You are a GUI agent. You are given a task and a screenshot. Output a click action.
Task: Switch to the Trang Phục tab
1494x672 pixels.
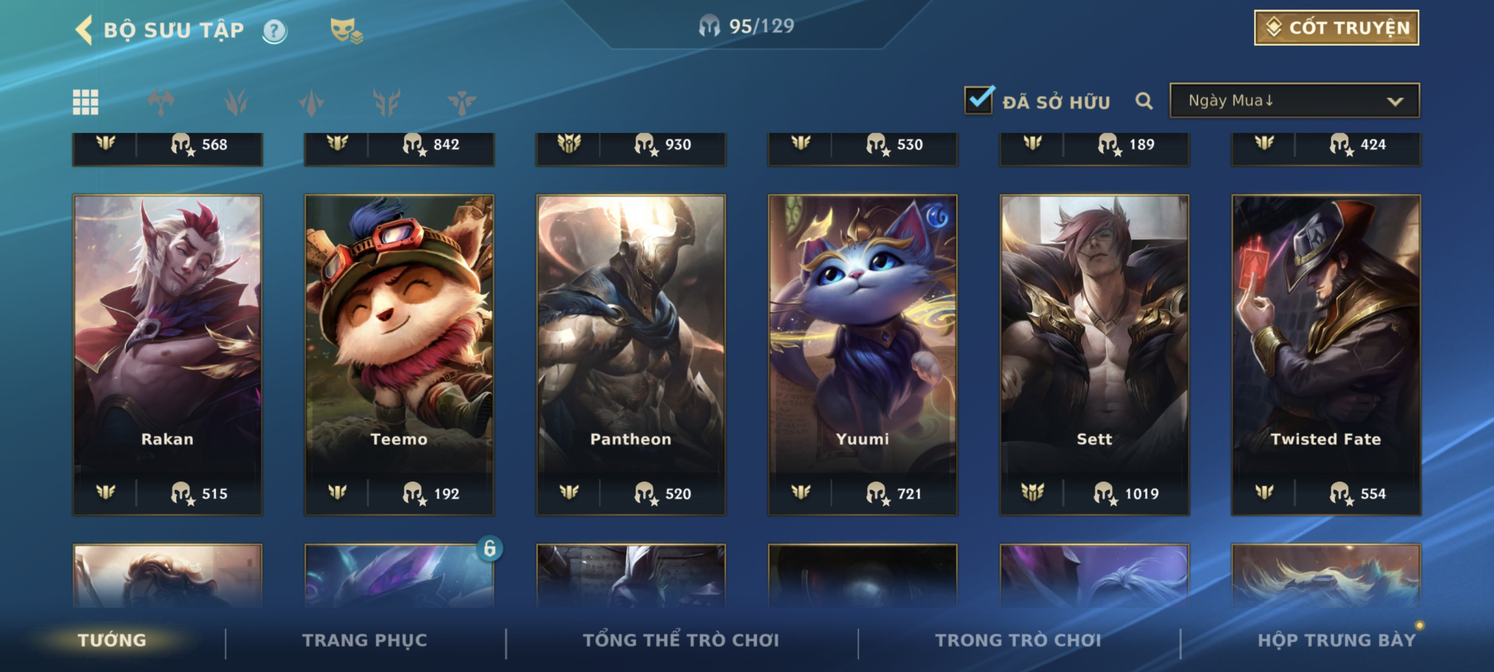[x=364, y=639]
